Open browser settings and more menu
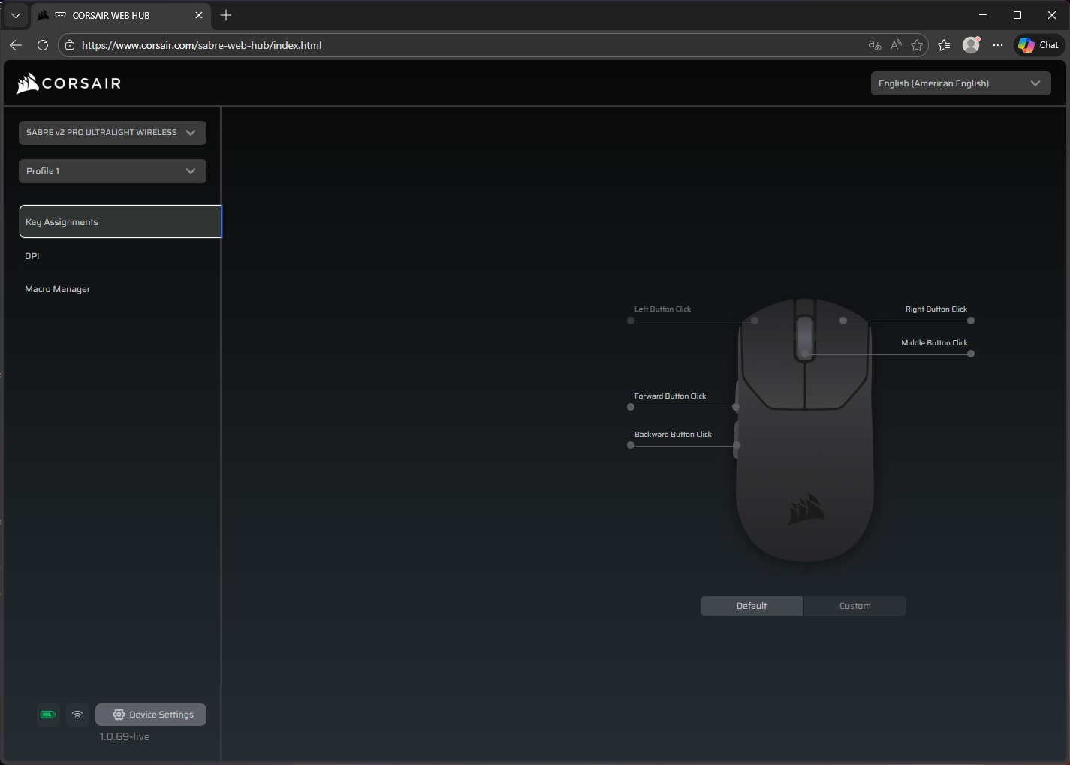The width and height of the screenshot is (1070, 765). 997,45
